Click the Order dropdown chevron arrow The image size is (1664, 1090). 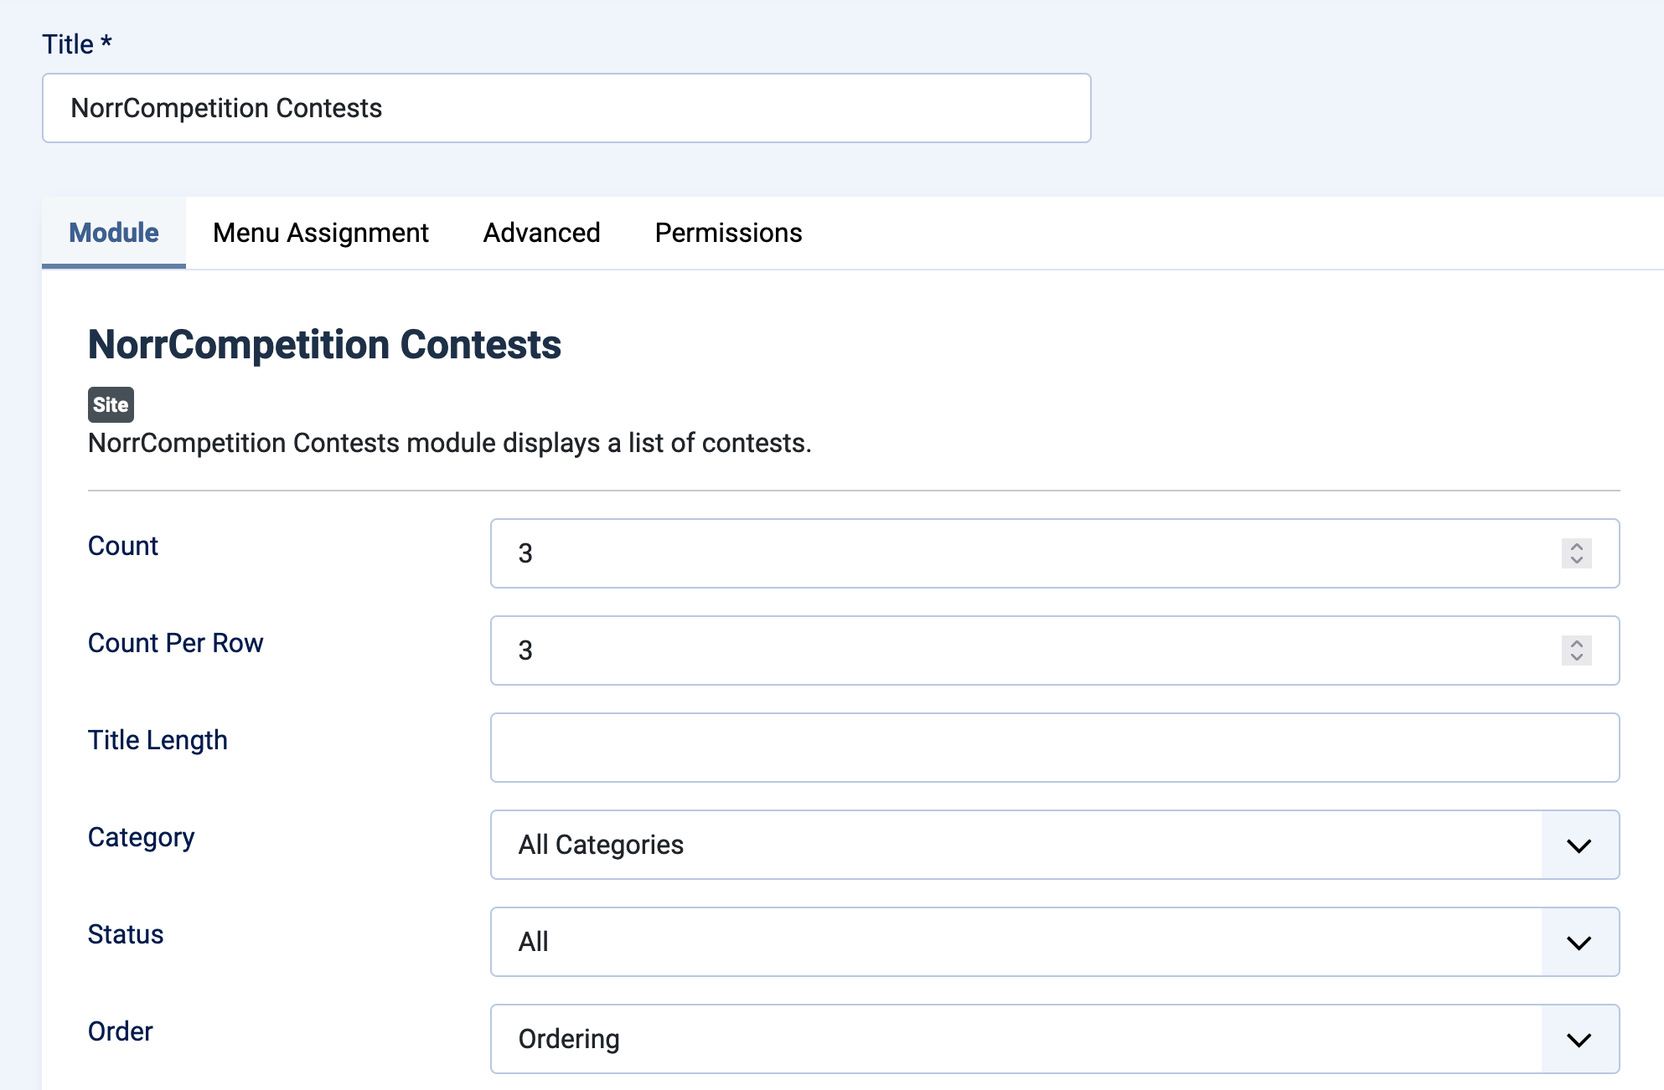pyautogui.click(x=1579, y=1039)
